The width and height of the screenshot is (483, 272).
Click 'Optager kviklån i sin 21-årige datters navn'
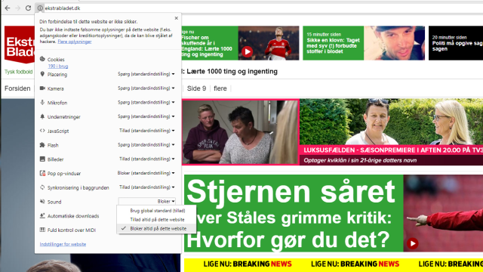click(x=360, y=160)
